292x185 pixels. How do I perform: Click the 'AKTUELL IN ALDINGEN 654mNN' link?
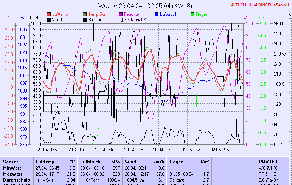coord(260,5)
